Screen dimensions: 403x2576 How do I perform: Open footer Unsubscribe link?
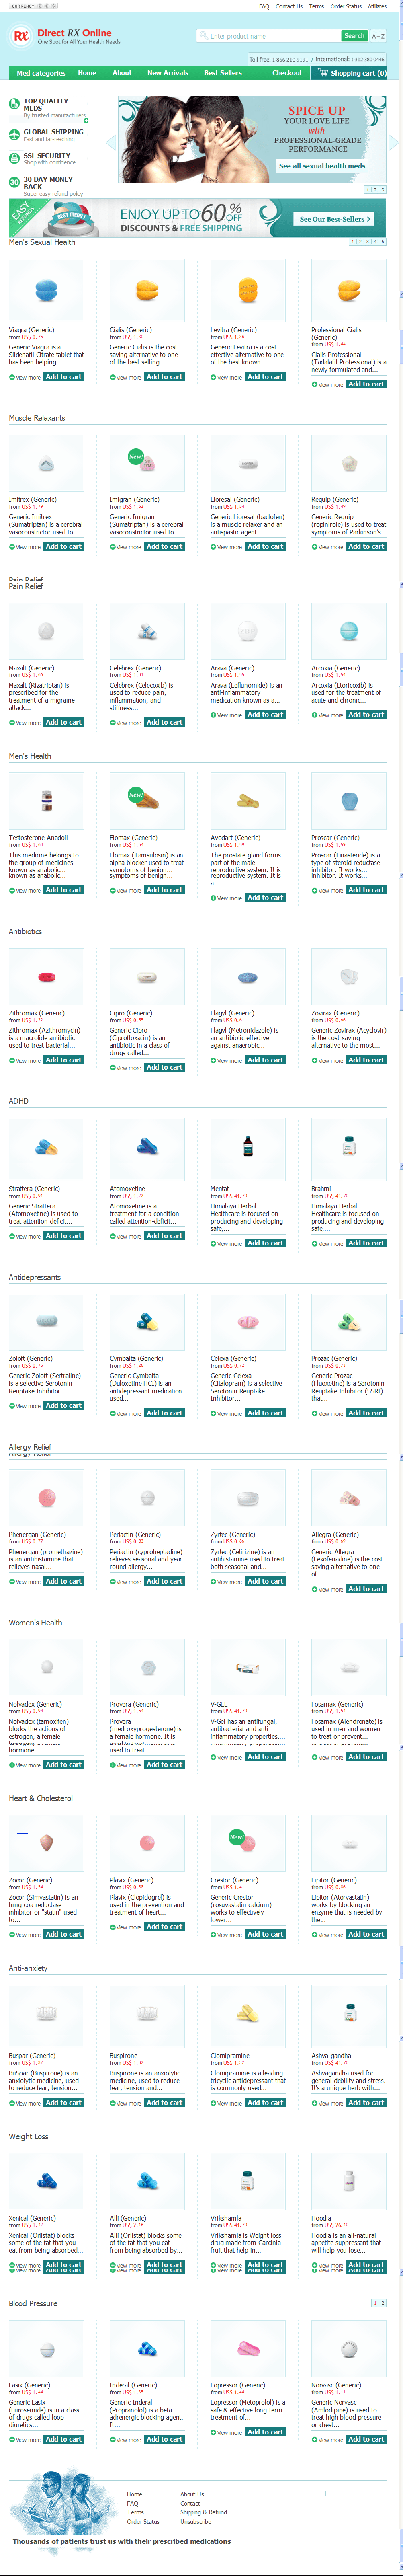(x=196, y=2522)
